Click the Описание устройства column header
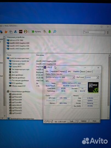 (x=16, y=37)
